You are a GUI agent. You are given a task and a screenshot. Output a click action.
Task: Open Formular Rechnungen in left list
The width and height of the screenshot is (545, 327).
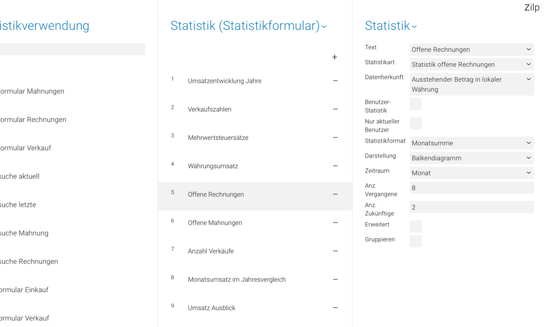[x=33, y=120]
